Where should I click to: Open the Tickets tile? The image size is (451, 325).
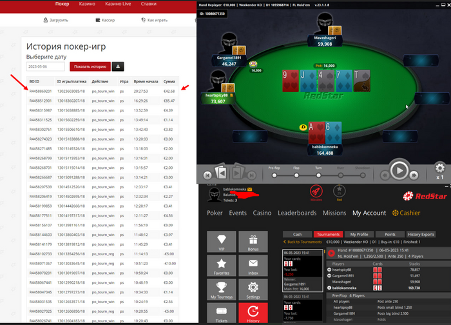point(222,313)
